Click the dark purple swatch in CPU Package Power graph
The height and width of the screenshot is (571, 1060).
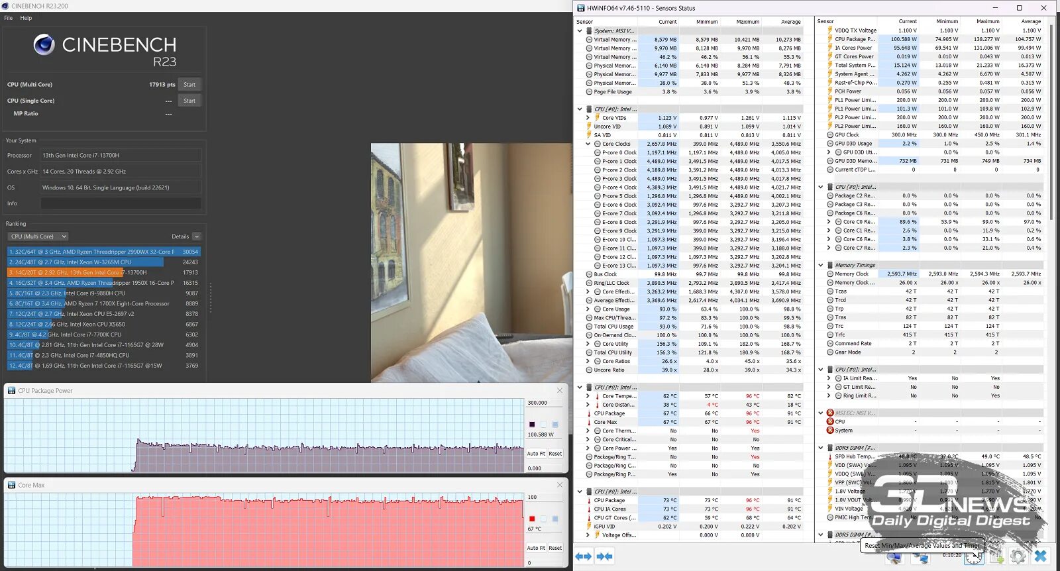[x=531, y=425]
